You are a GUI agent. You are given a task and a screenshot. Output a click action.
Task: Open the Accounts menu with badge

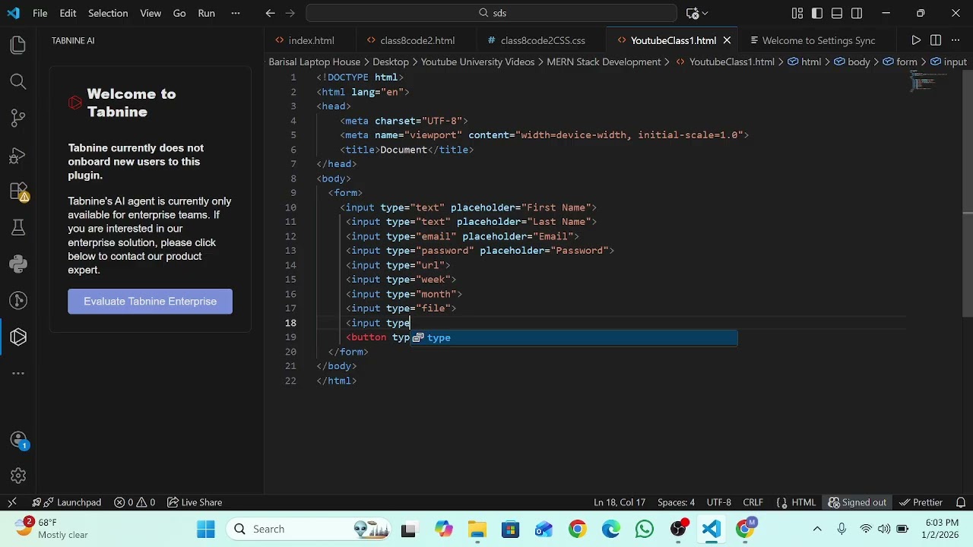[x=18, y=440]
